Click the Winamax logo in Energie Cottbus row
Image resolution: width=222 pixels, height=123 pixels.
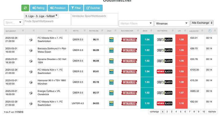click(x=129, y=93)
